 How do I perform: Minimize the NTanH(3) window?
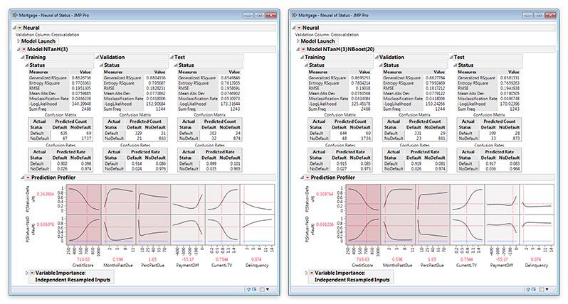click(248, 15)
